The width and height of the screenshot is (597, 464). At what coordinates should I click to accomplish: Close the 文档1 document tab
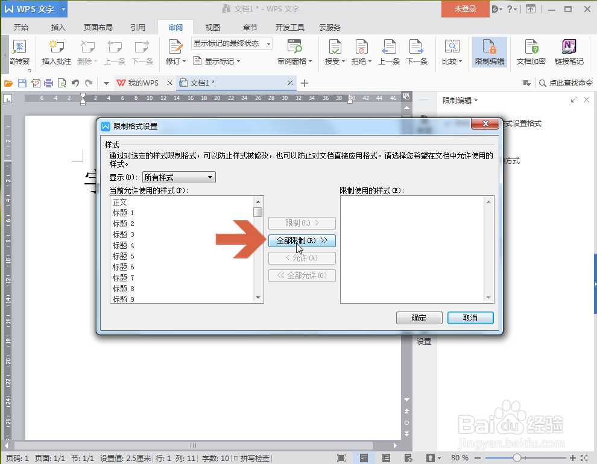coord(290,83)
